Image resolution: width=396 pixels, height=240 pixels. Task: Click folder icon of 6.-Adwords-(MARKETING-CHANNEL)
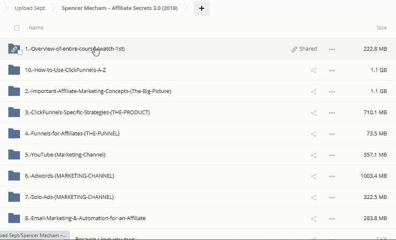14,176
